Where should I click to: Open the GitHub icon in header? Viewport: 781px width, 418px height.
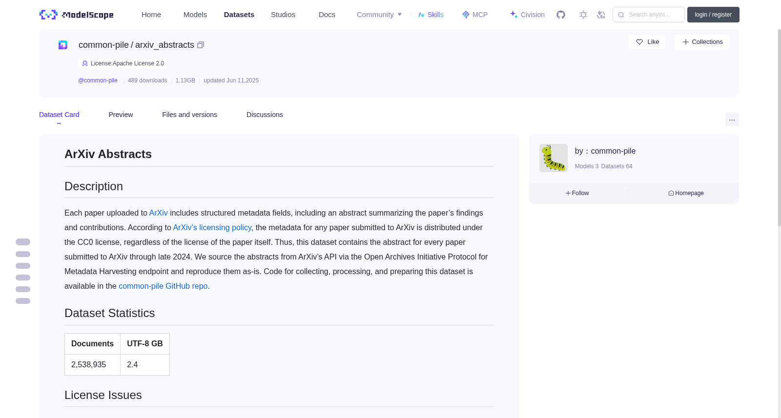coord(561,15)
